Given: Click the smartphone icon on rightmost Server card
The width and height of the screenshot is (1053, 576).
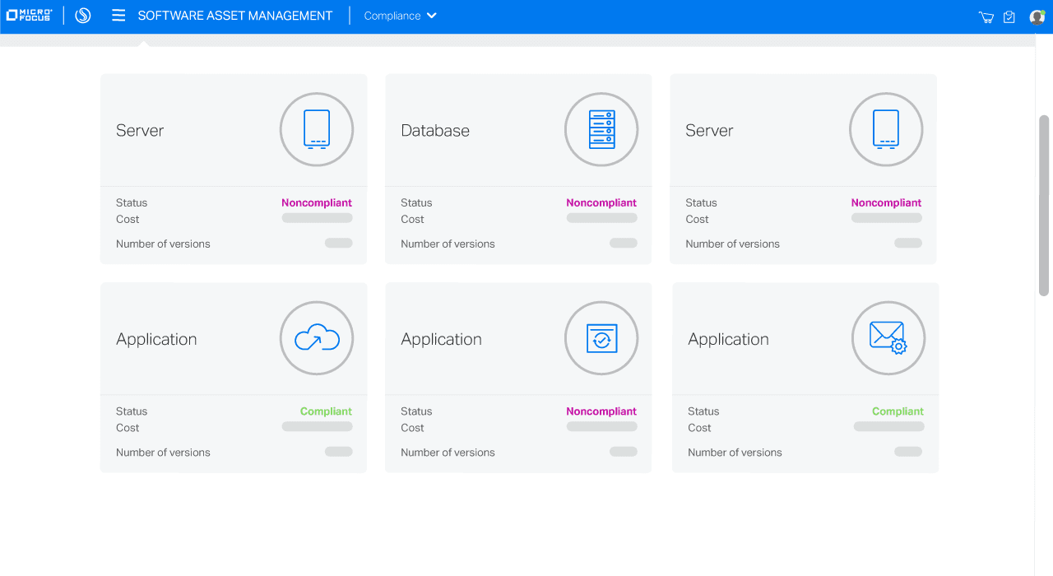Looking at the screenshot, I should [887, 129].
